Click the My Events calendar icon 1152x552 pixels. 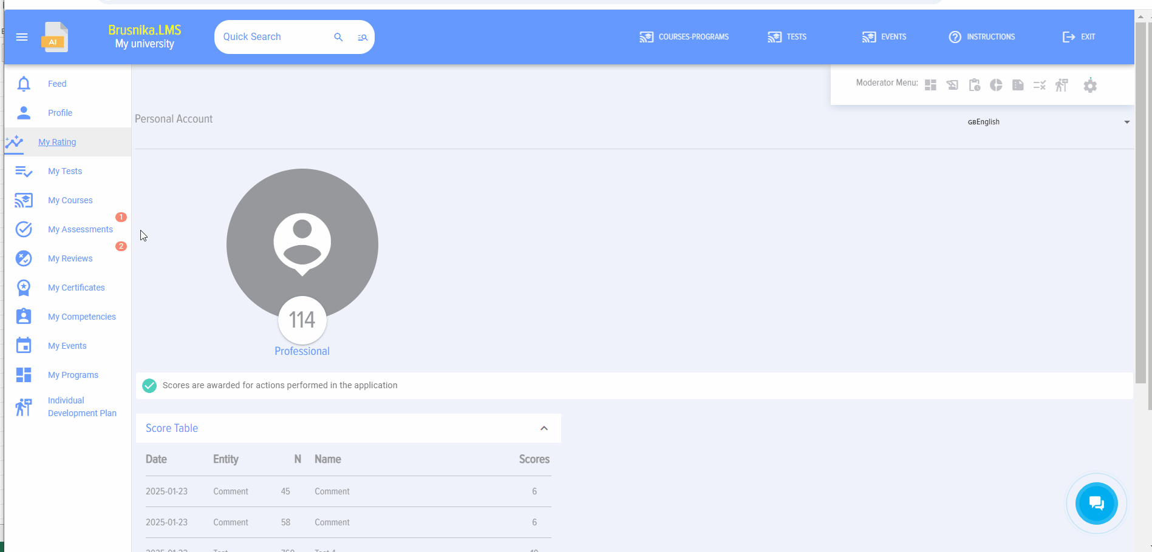[x=24, y=346]
